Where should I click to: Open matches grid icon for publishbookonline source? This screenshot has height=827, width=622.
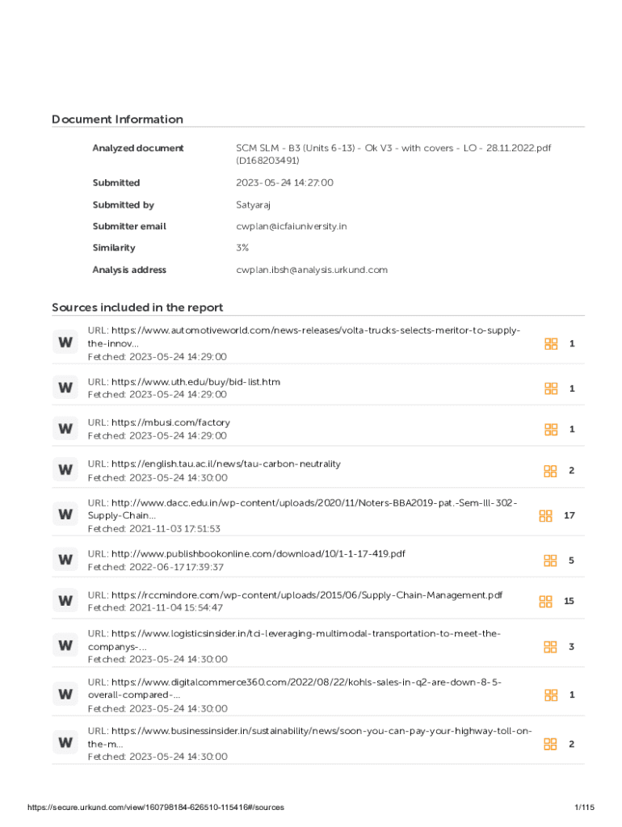pyautogui.click(x=551, y=560)
